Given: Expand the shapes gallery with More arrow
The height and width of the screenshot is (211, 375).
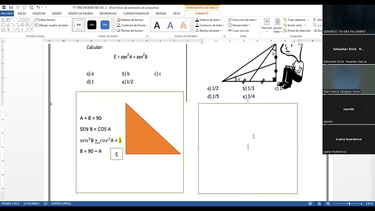Looking at the screenshot, I should [x=32, y=30].
